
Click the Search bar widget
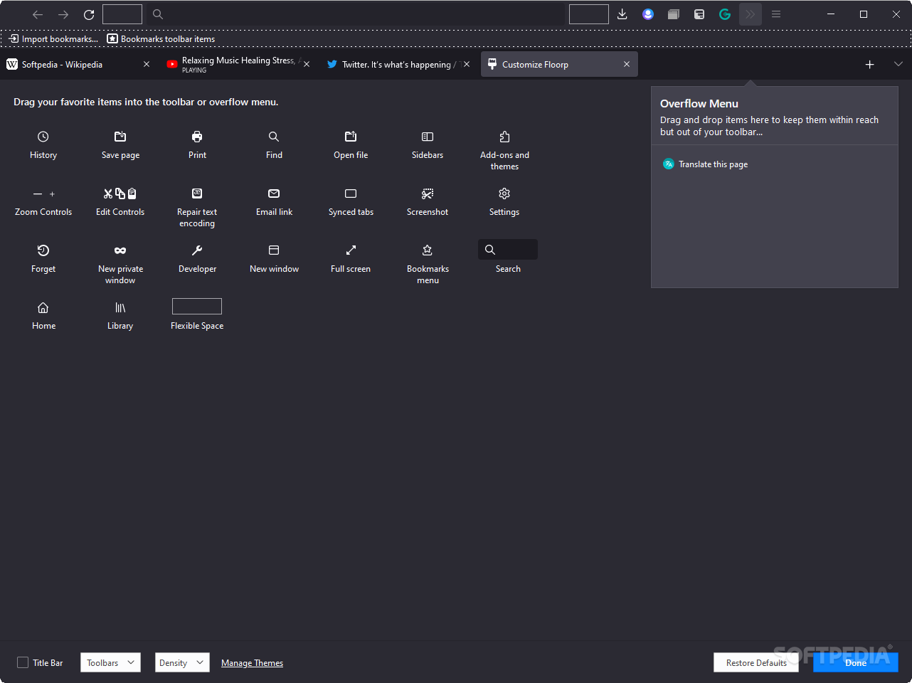coord(508,250)
